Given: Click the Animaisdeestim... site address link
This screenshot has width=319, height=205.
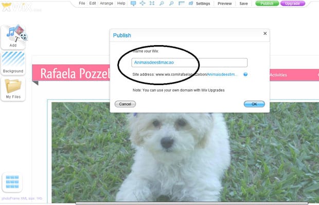Looking at the screenshot, I should (x=222, y=74).
